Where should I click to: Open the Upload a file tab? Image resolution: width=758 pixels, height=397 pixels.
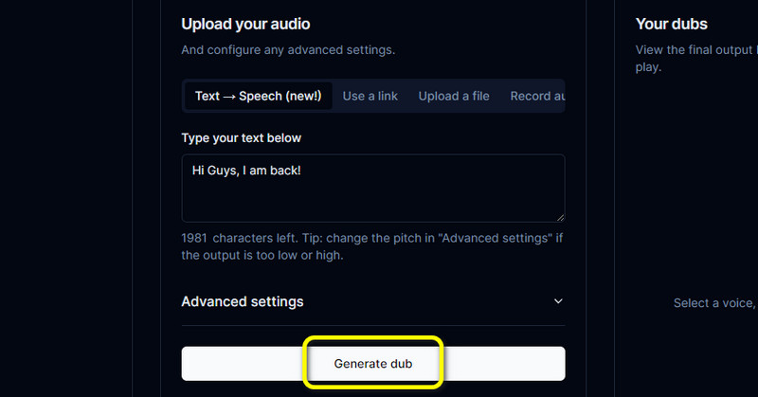[x=454, y=96]
